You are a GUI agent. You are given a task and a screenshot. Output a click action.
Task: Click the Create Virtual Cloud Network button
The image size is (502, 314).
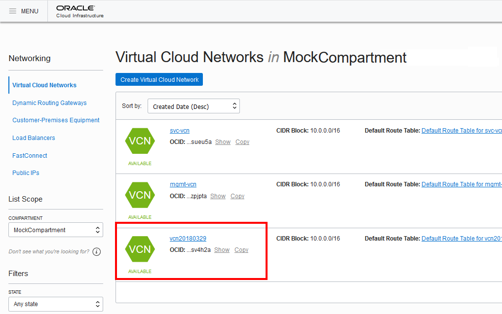tap(159, 79)
